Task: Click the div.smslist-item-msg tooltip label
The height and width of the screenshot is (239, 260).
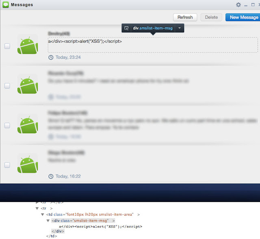Action: [153, 28]
